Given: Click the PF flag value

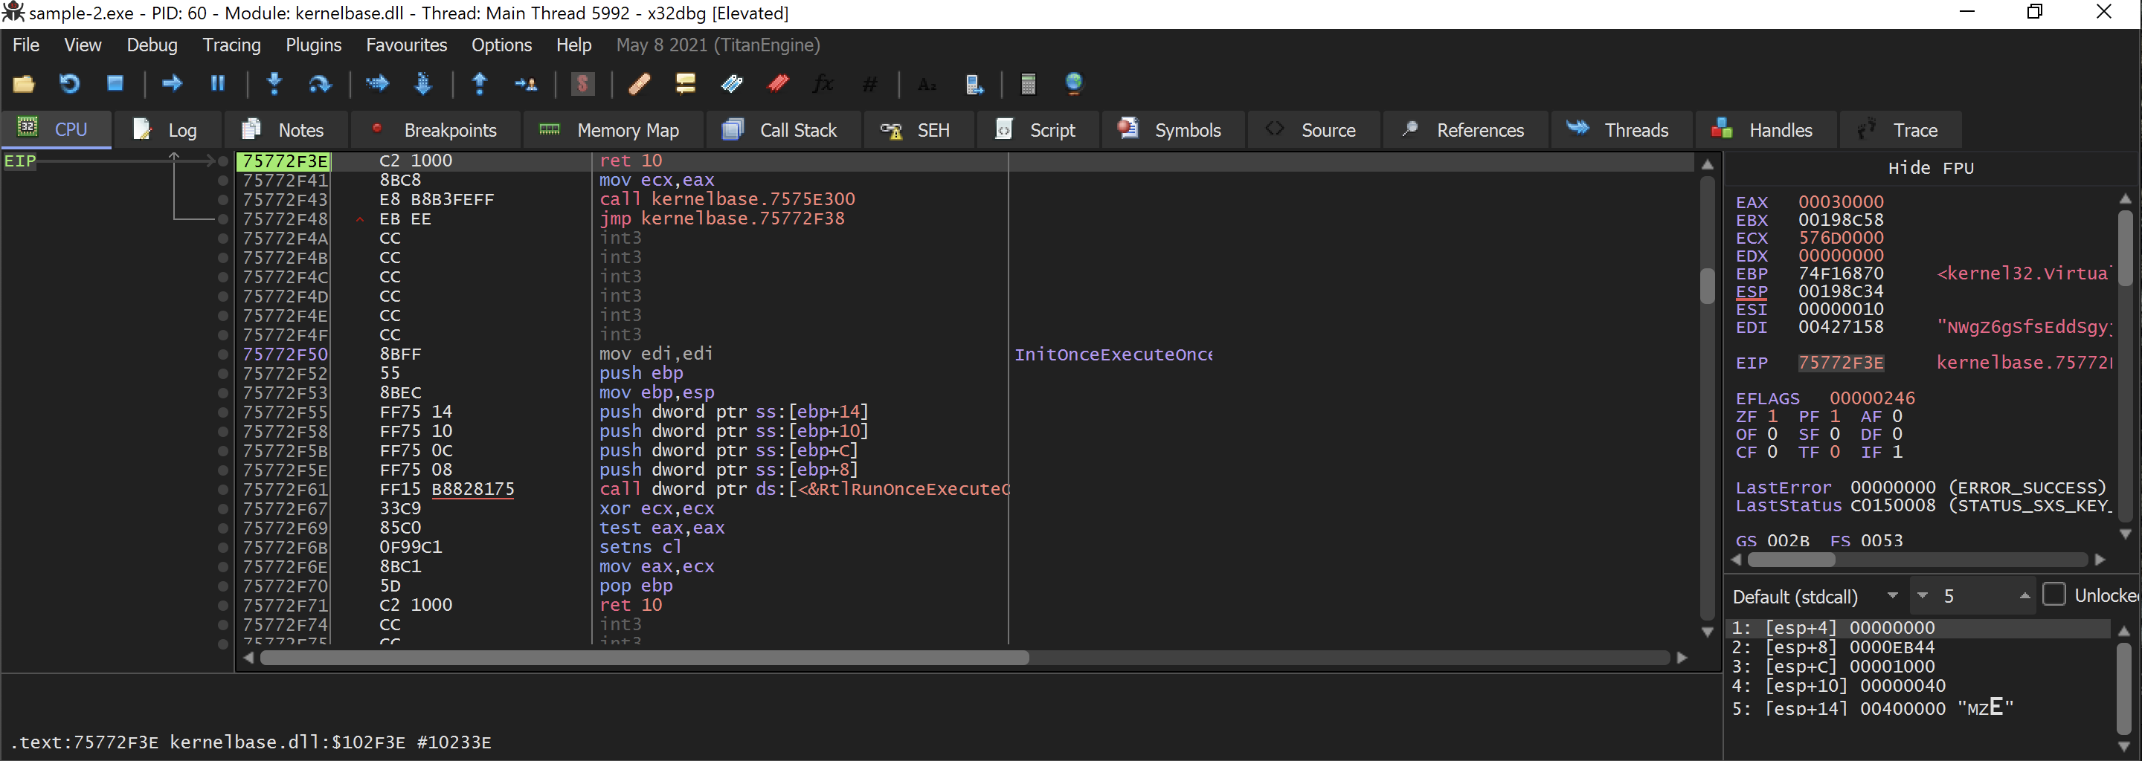Looking at the screenshot, I should [x=1834, y=417].
